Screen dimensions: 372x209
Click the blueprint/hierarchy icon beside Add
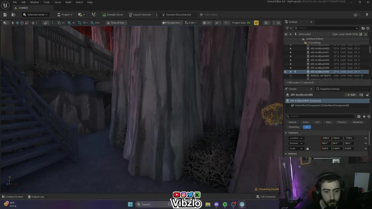pyautogui.click(x=361, y=95)
